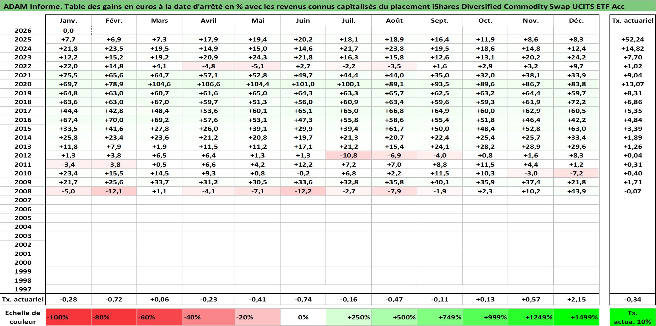Click the -0,34 overall actuarial rate cell
This screenshot has width=656, height=326.
pos(633,299)
